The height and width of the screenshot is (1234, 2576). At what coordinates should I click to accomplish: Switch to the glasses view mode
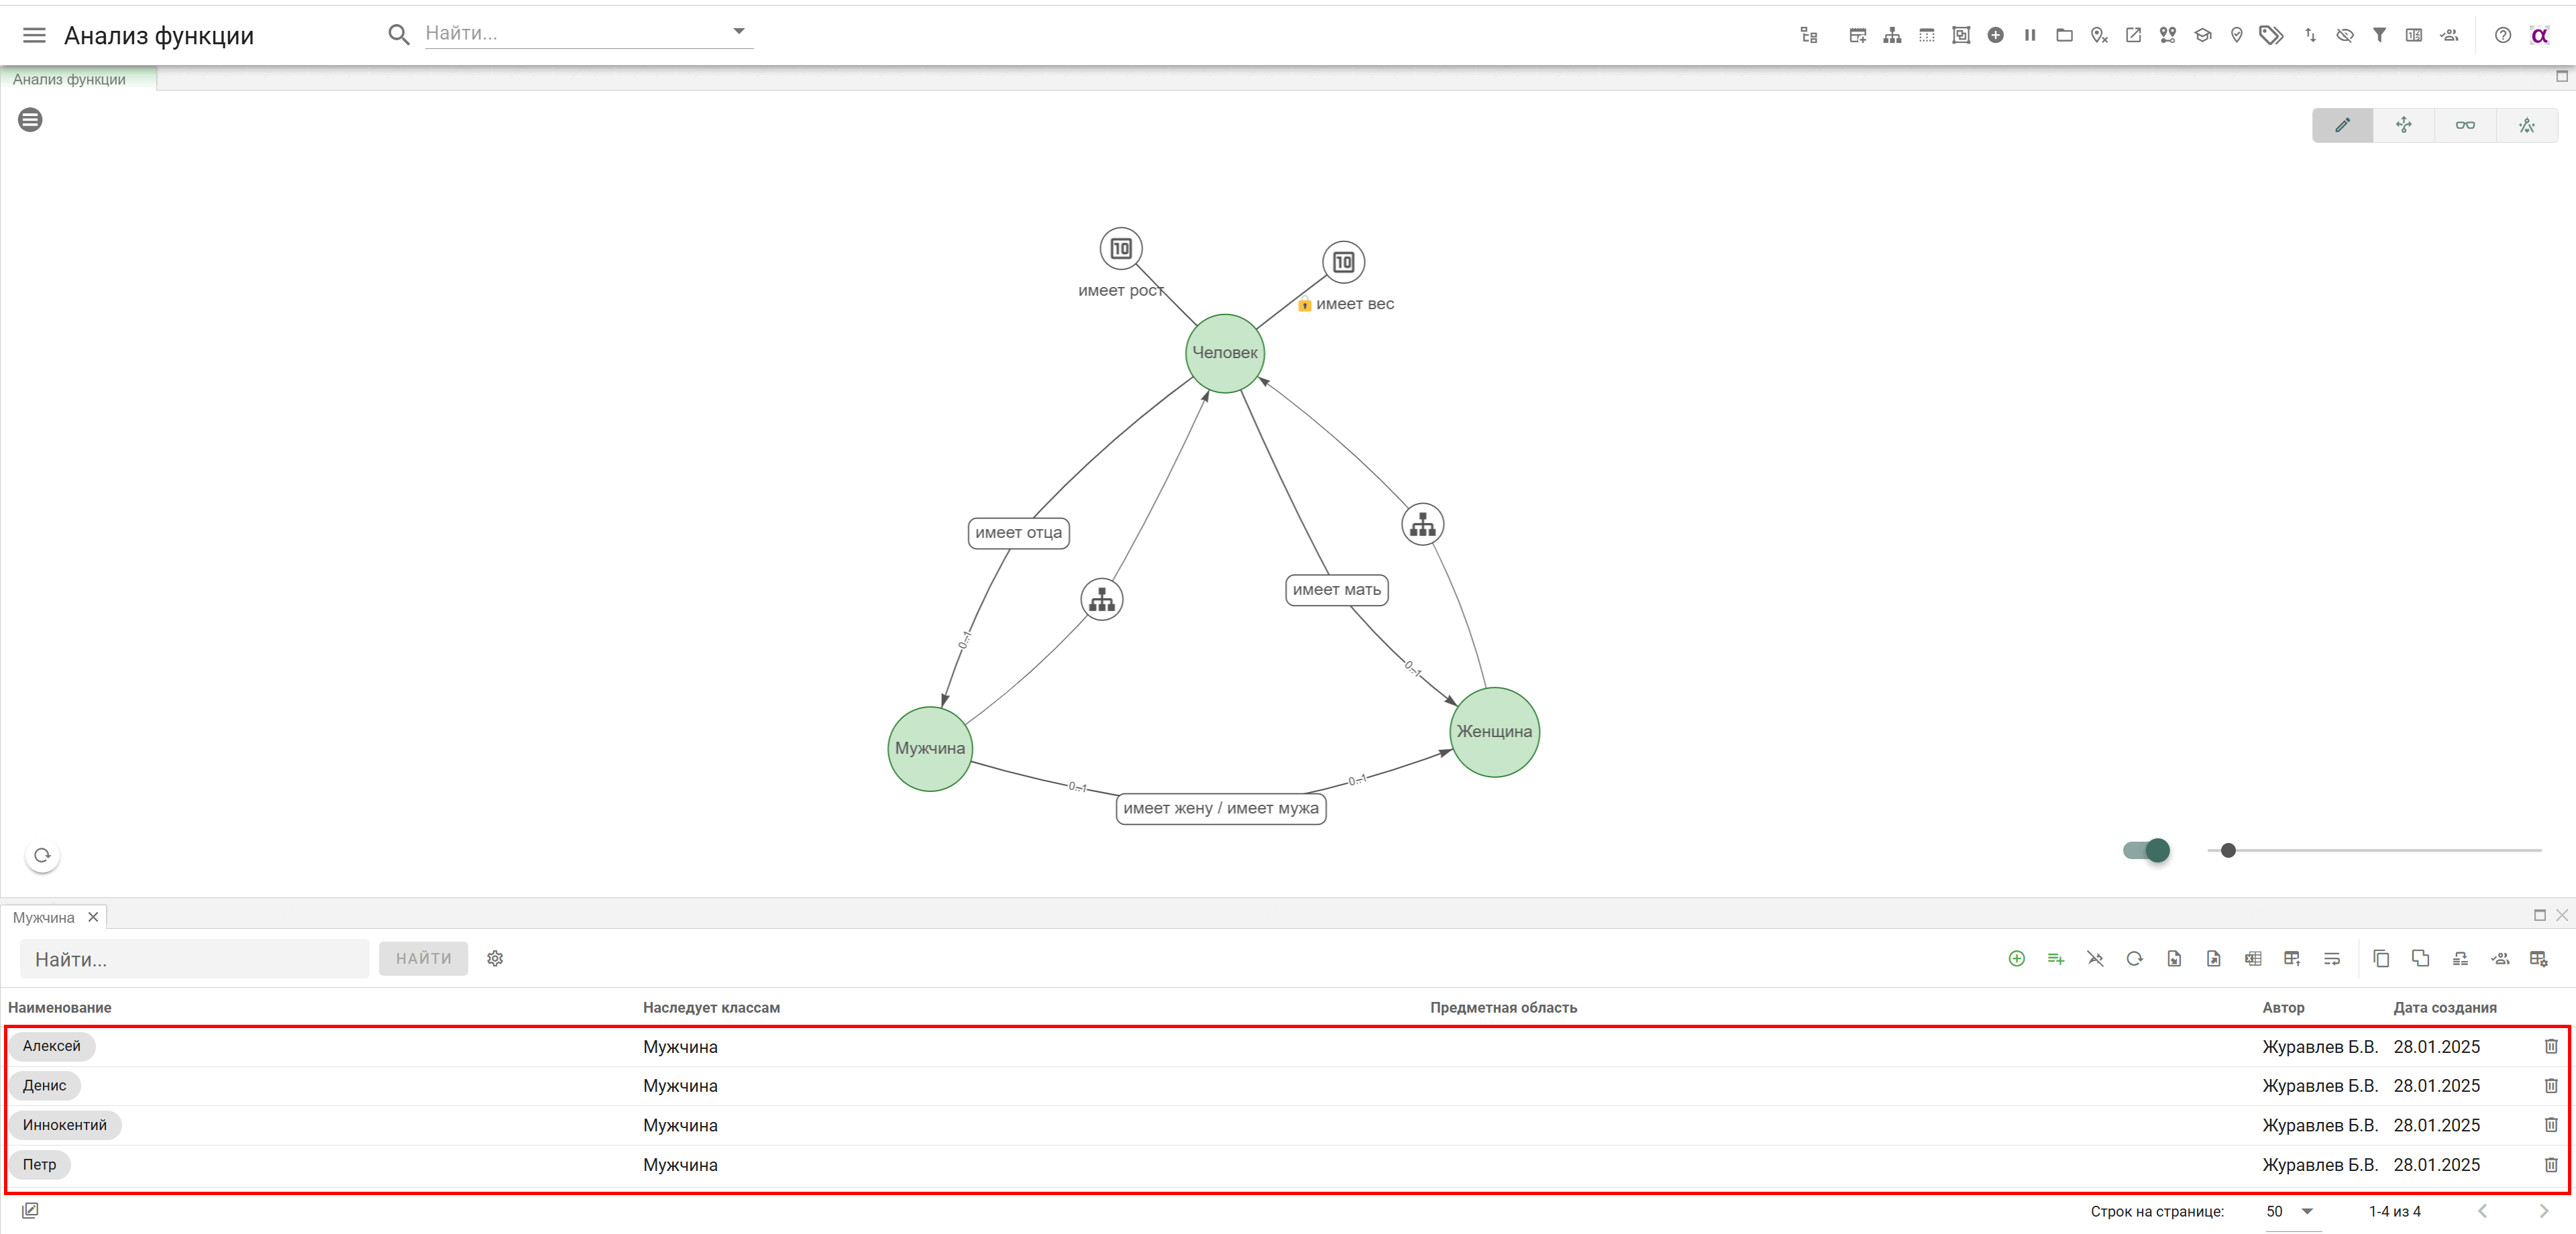coord(2465,125)
